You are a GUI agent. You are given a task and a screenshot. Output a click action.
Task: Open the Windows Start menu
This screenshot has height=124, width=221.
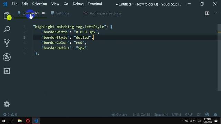click(x=4, y=121)
